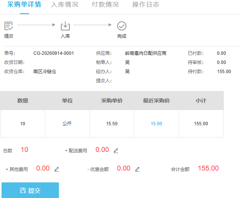Screen dimensions: 241x198
Task: Click the 提交 step label text
Action: [x=8, y=36]
